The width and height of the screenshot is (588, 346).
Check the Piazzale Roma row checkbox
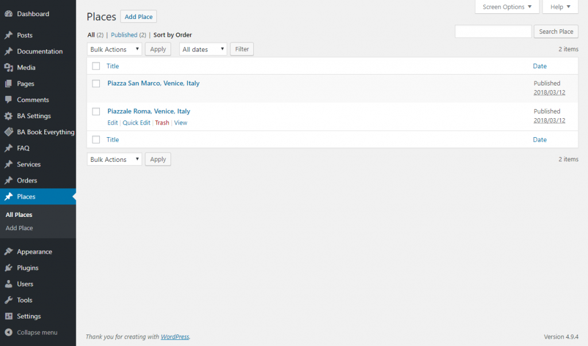96,112
